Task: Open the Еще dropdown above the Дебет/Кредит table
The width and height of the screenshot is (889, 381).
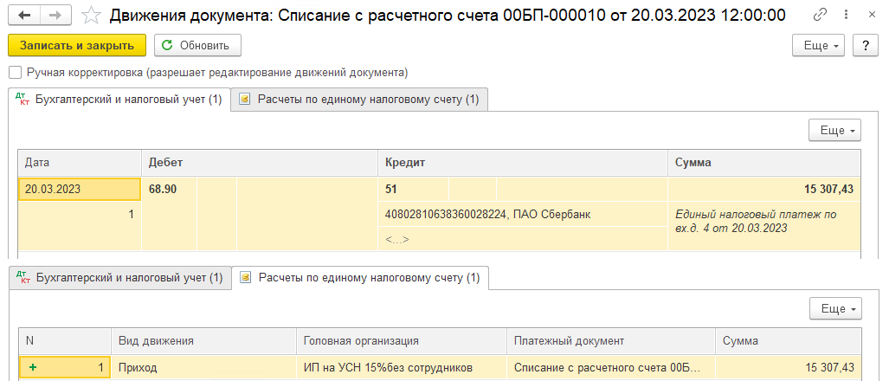Action: [834, 130]
